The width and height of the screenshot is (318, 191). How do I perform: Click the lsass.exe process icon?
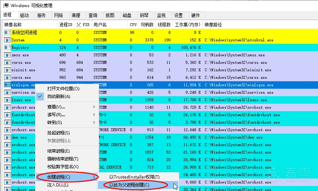(x=7, y=100)
